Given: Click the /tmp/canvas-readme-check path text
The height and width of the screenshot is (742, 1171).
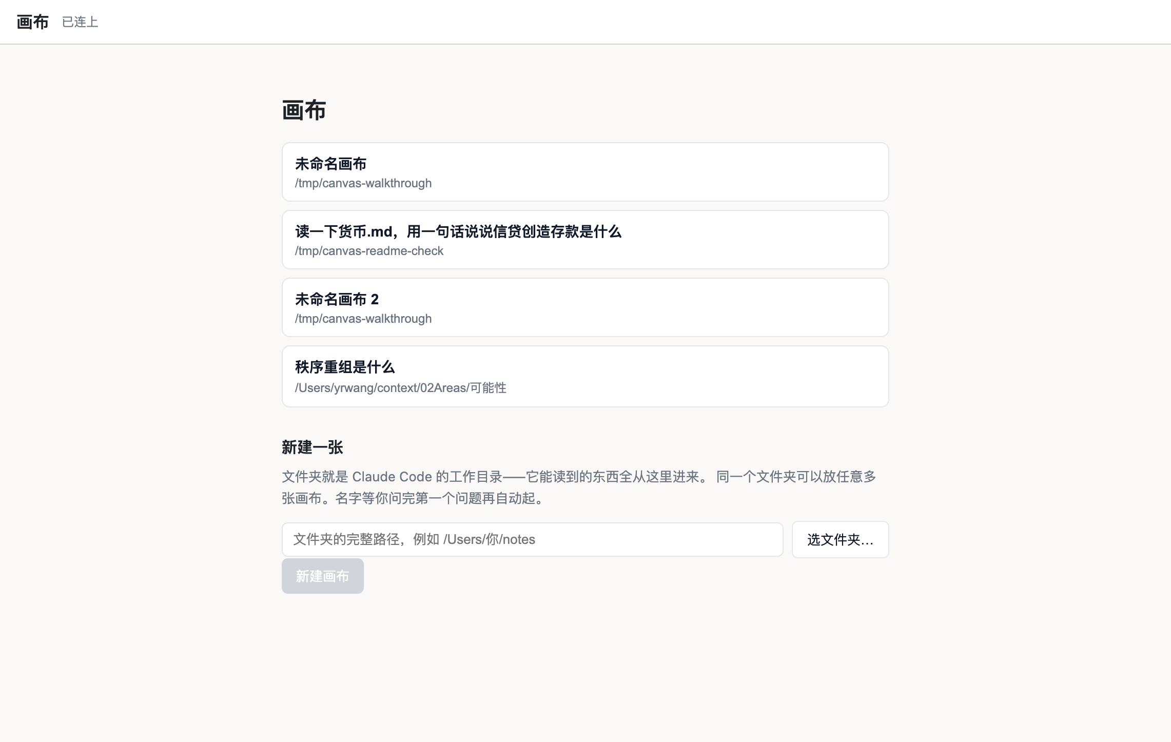Looking at the screenshot, I should tap(369, 251).
